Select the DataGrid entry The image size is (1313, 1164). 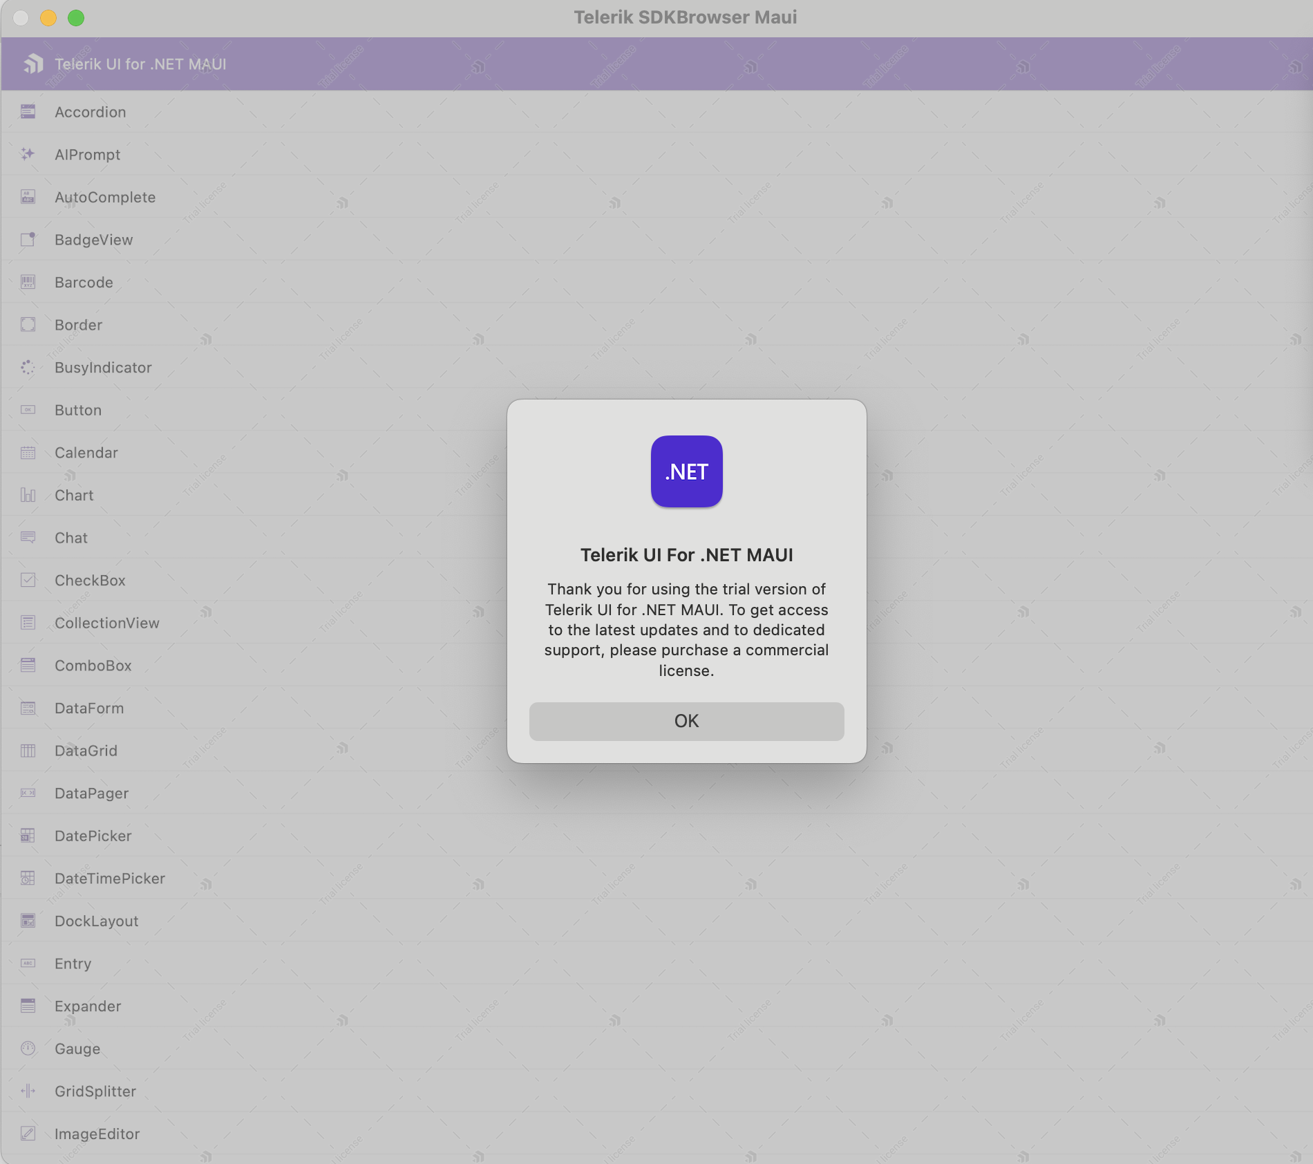point(86,751)
